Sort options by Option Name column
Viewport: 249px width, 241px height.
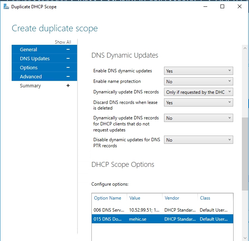click(x=108, y=198)
